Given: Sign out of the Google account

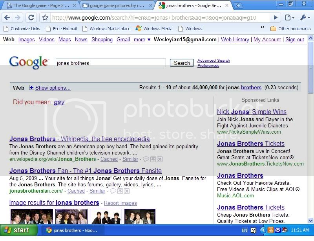Looking at the screenshot, I should (295, 40).
